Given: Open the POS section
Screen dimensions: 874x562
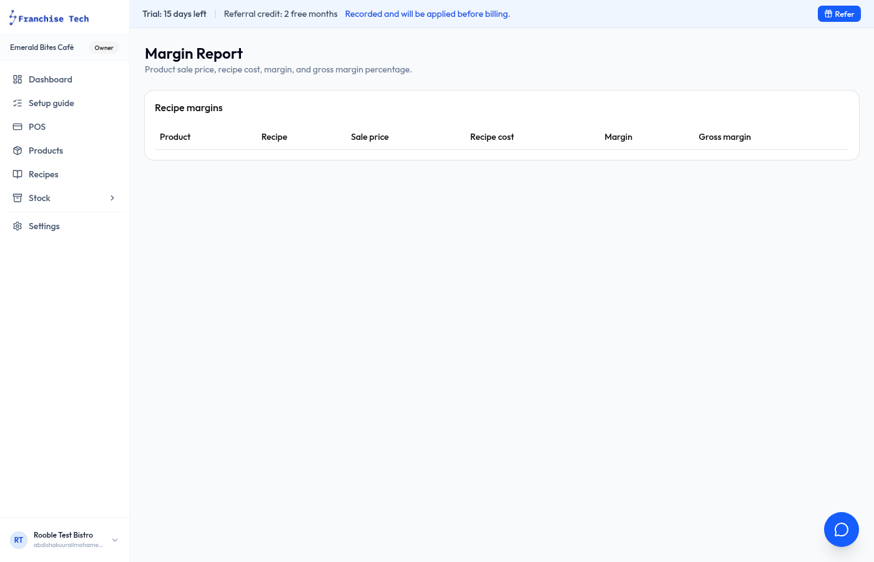Looking at the screenshot, I should 65,127.
